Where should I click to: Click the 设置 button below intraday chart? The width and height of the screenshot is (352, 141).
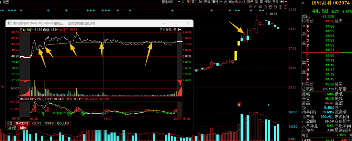coord(10,123)
